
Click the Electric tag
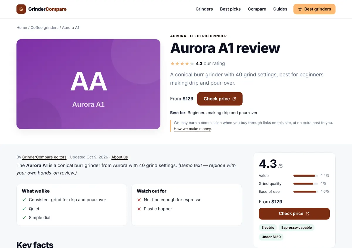tap(268, 227)
